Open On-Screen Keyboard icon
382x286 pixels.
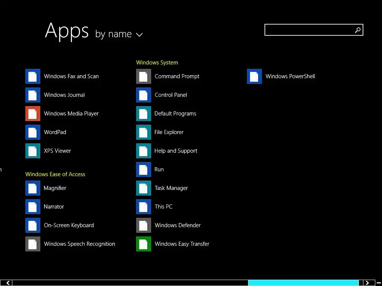33,225
